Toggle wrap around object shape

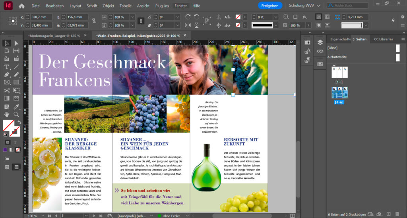pyautogui.click(x=318, y=25)
